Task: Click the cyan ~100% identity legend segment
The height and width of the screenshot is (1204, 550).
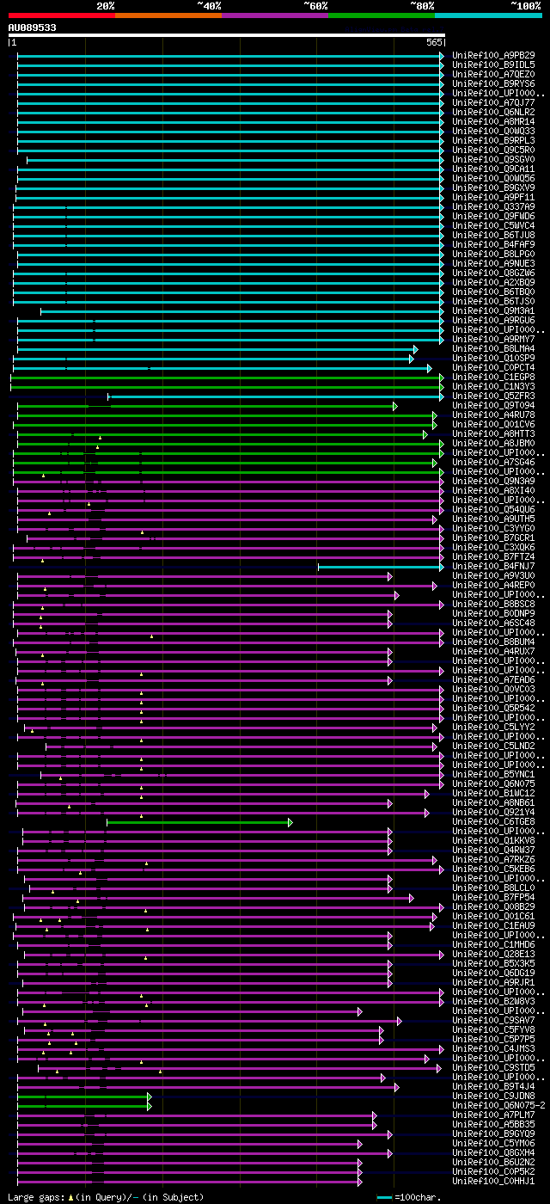Action: 488,15
